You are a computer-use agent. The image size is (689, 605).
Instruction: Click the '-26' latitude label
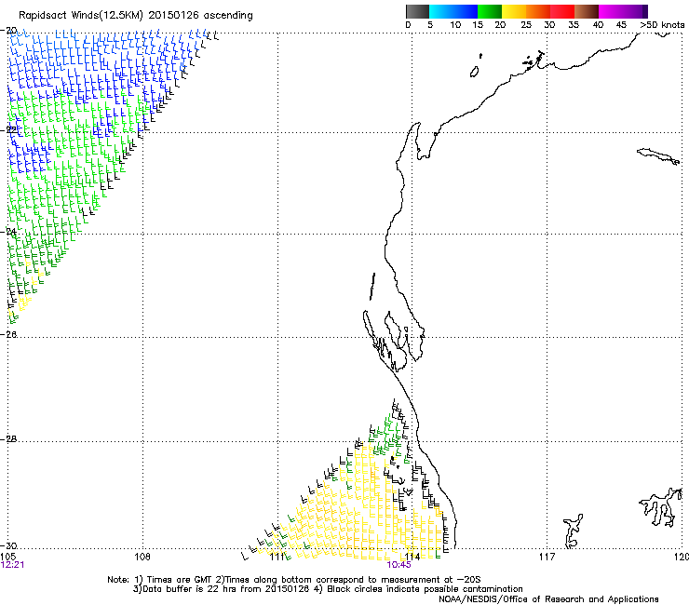pos(8,335)
